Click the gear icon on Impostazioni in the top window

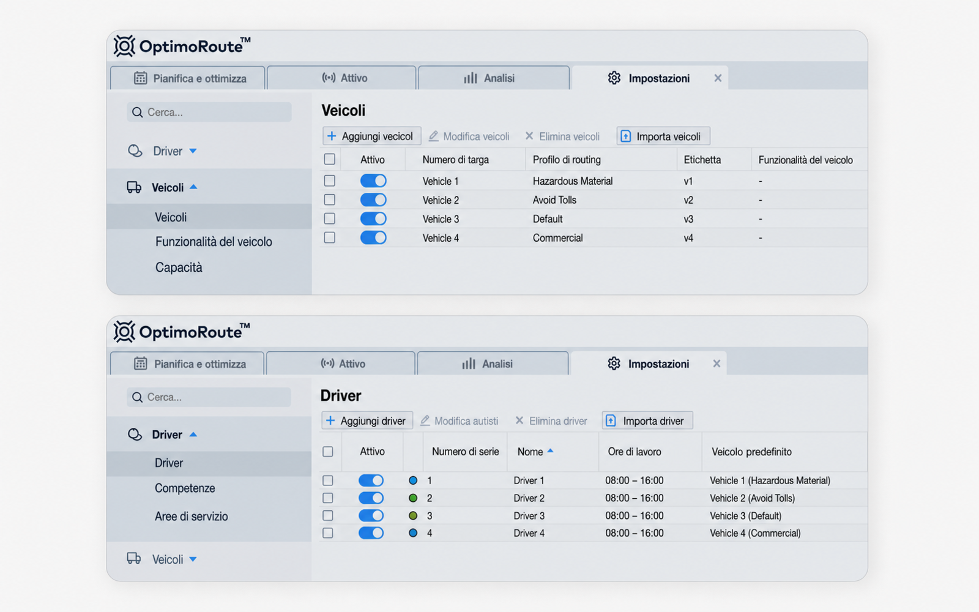[614, 78]
